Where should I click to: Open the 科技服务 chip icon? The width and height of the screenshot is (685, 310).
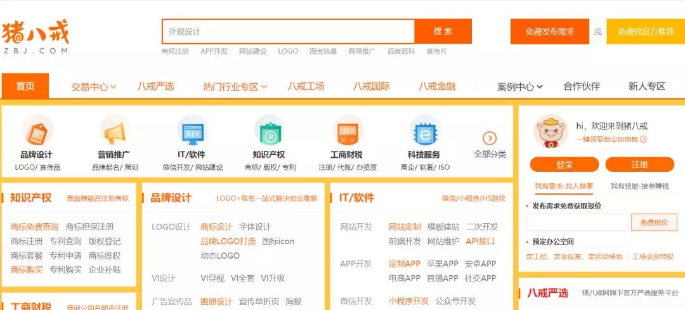(x=424, y=131)
